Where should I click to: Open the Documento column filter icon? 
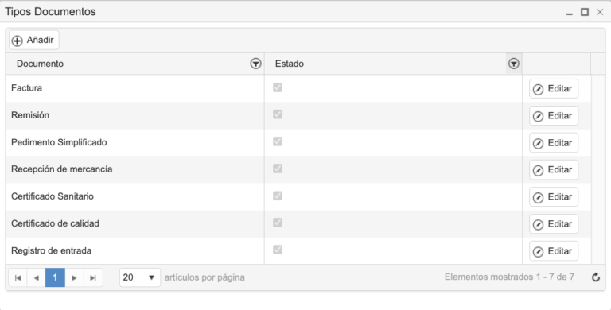click(255, 64)
